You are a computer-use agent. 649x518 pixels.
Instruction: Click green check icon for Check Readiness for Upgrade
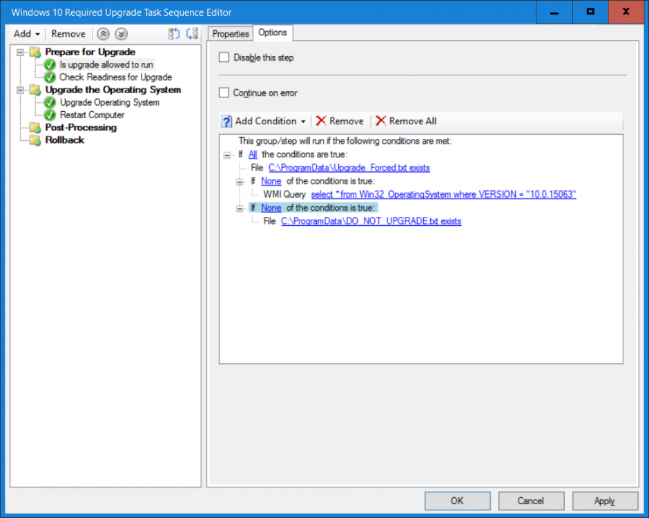[50, 77]
